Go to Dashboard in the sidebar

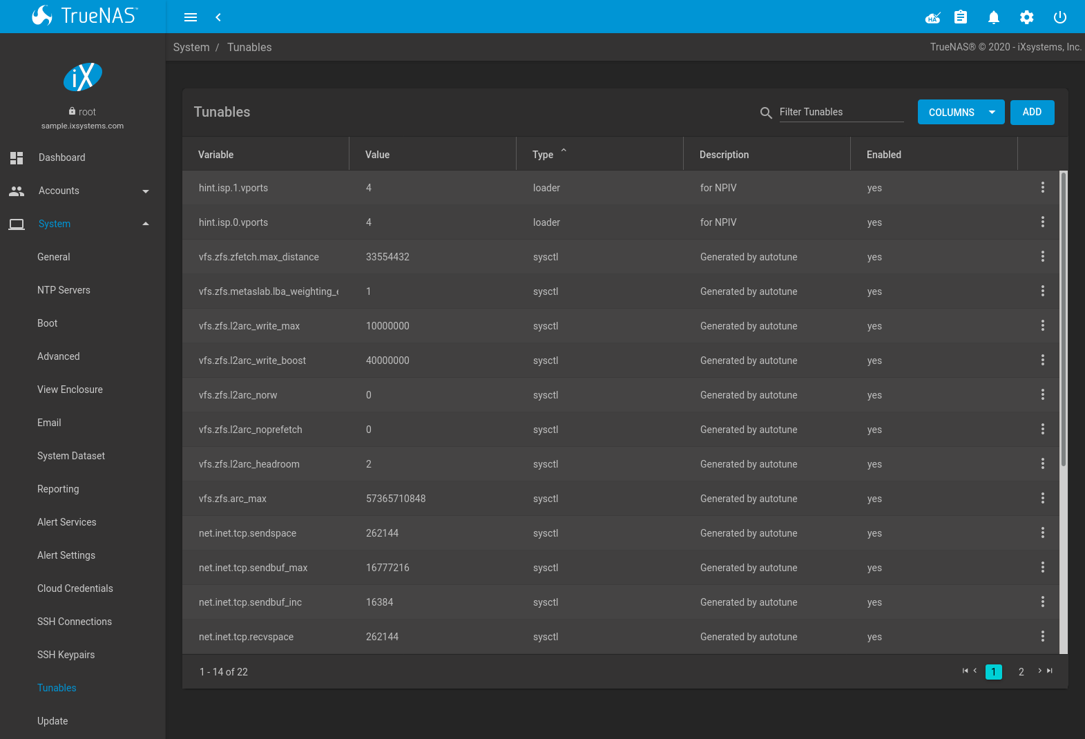tap(62, 157)
